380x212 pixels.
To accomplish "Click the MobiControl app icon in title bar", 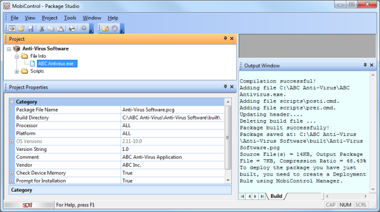I will pos(7,6).
